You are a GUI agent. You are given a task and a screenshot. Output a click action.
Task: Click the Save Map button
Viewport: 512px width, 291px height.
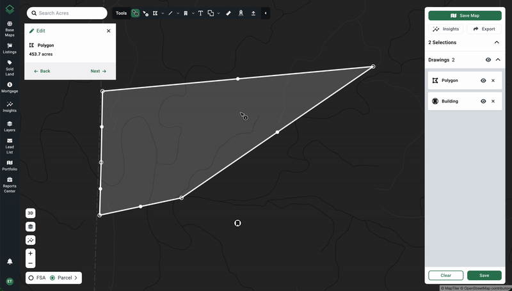click(x=465, y=15)
